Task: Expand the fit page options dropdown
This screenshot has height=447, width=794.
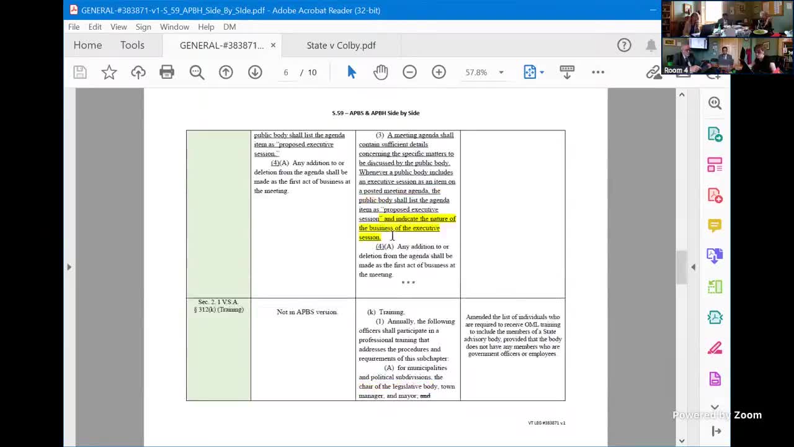Action: [542, 72]
